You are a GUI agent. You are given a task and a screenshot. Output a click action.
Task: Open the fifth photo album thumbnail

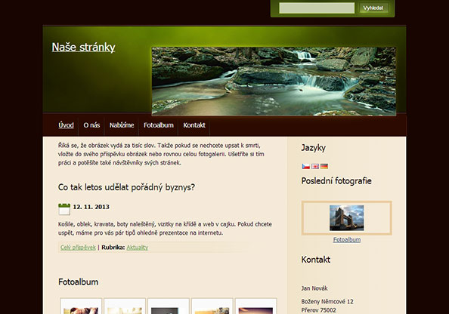[255, 306]
